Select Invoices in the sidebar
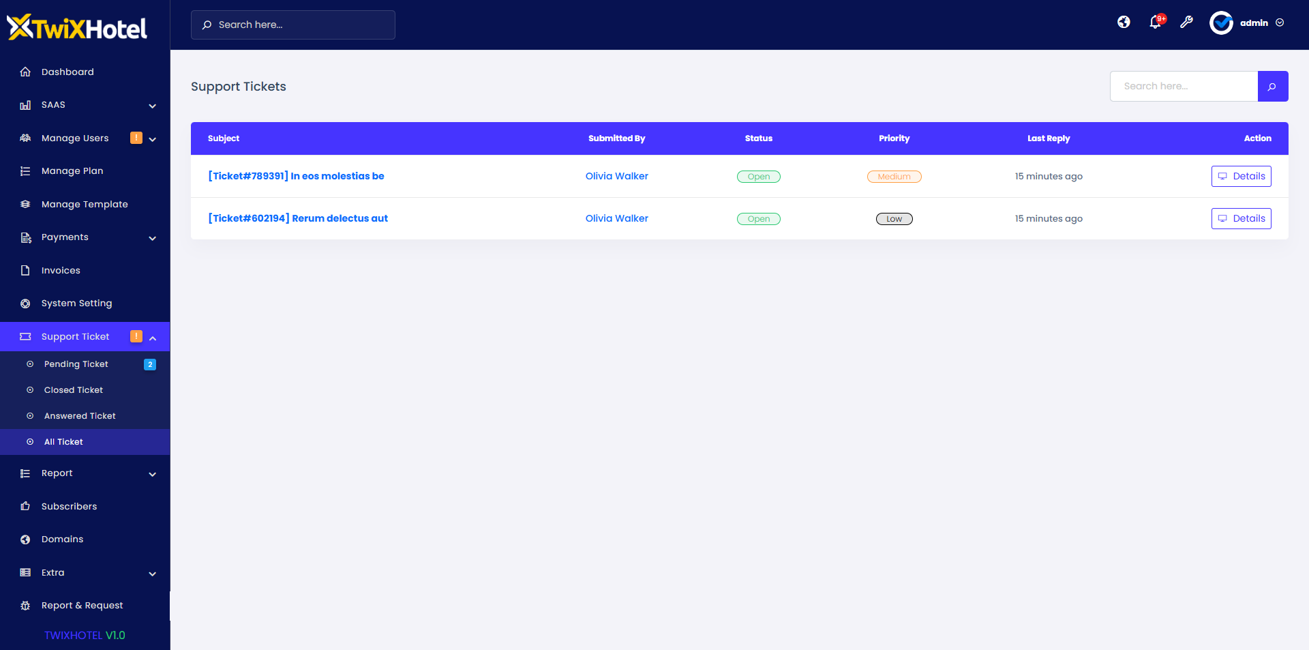 point(59,270)
